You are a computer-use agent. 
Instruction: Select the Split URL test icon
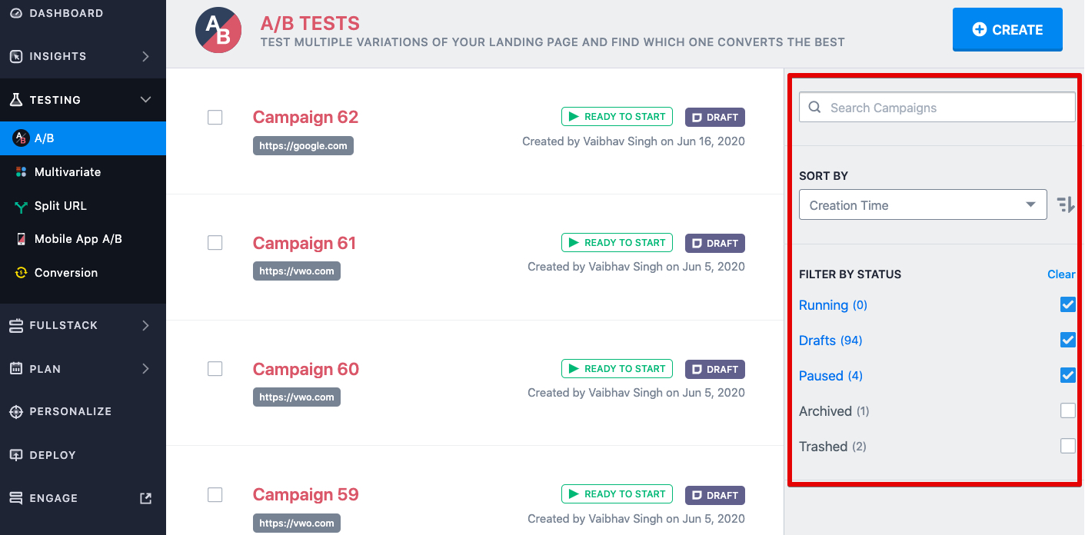[19, 205]
